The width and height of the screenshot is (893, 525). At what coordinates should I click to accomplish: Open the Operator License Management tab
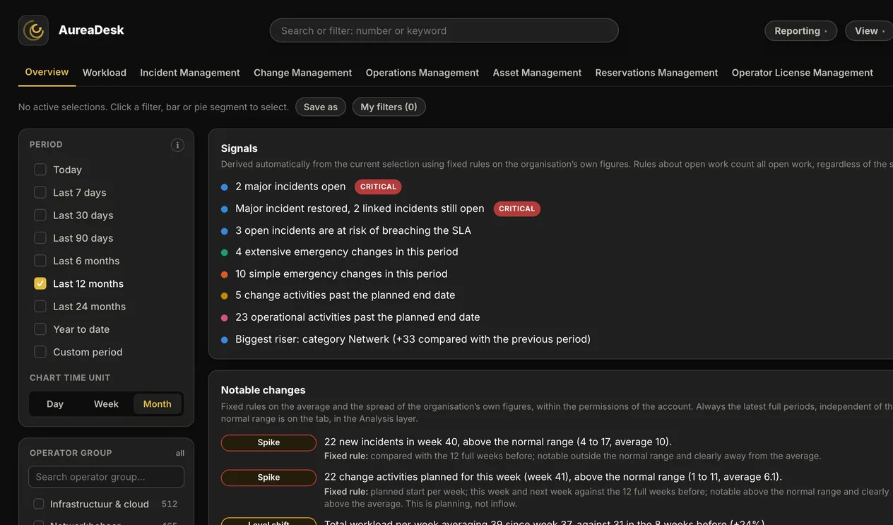click(x=803, y=72)
